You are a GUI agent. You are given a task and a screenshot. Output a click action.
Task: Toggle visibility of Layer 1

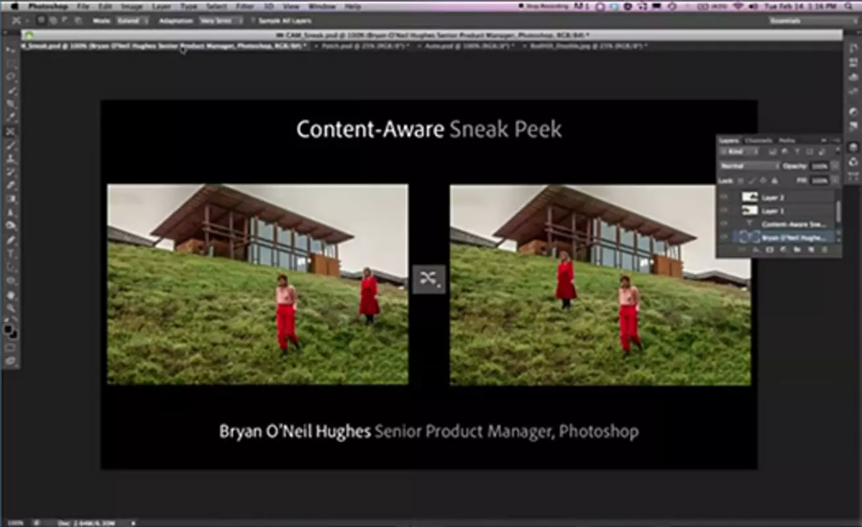724,211
